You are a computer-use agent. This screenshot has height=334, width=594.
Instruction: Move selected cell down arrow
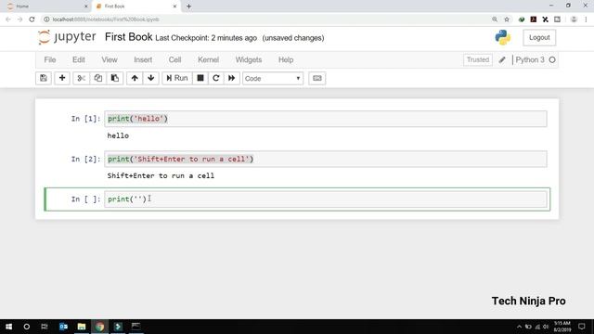[150, 78]
